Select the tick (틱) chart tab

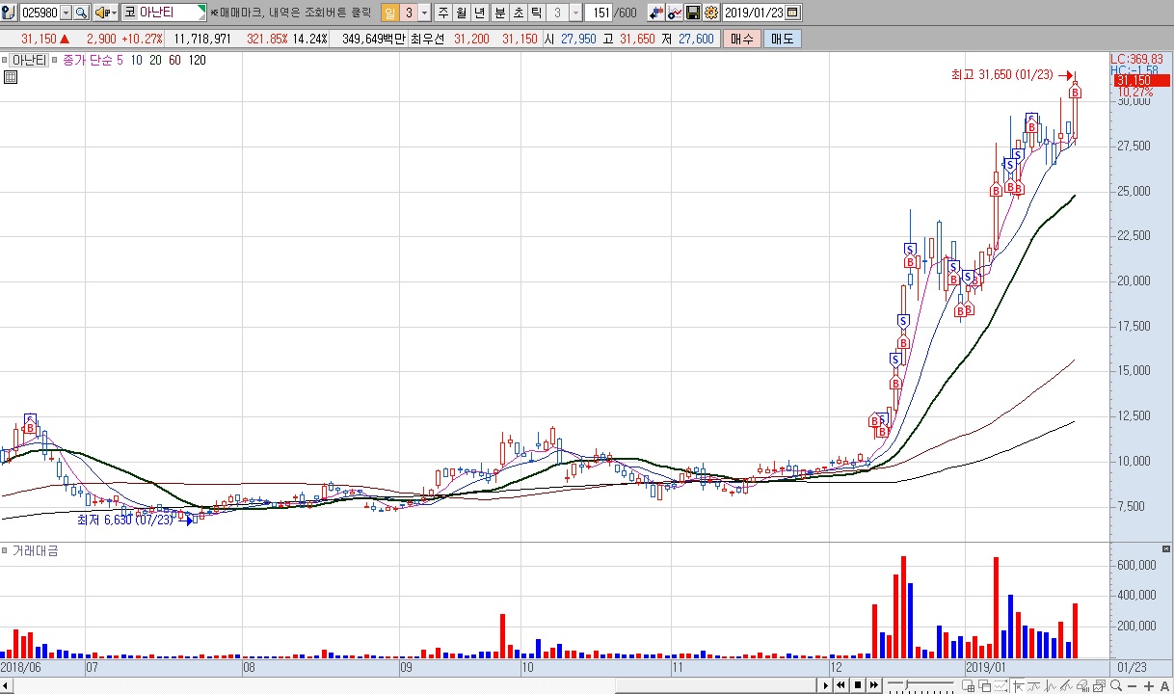coord(536,13)
